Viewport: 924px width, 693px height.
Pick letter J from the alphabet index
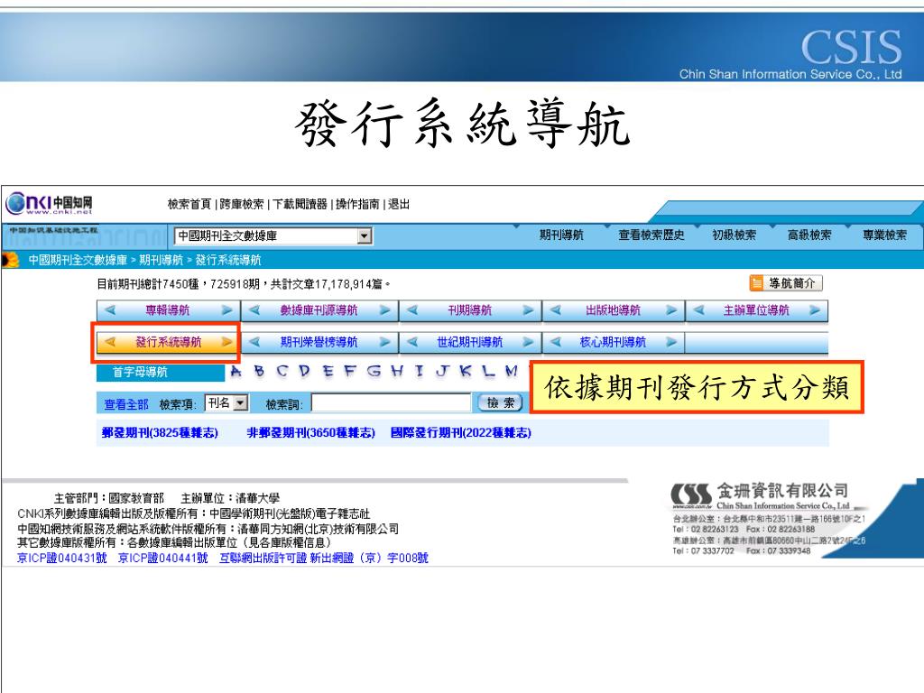(442, 371)
